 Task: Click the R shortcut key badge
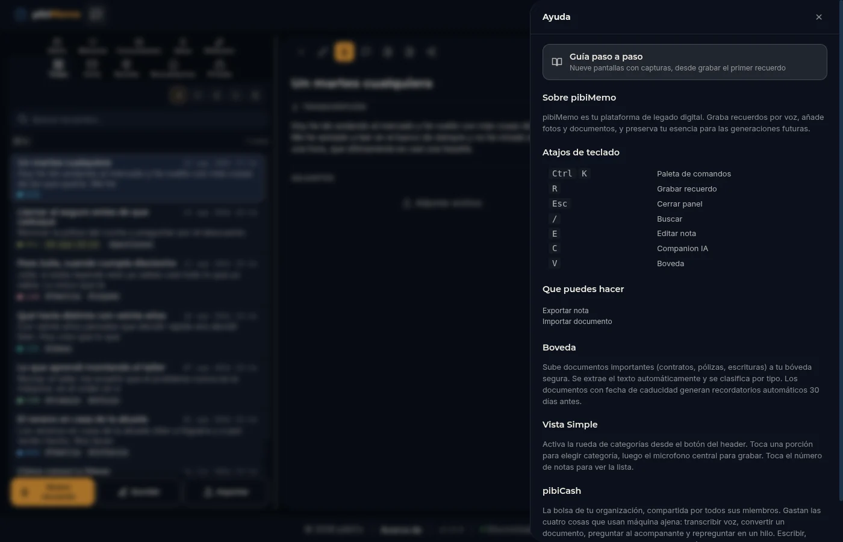[555, 188]
